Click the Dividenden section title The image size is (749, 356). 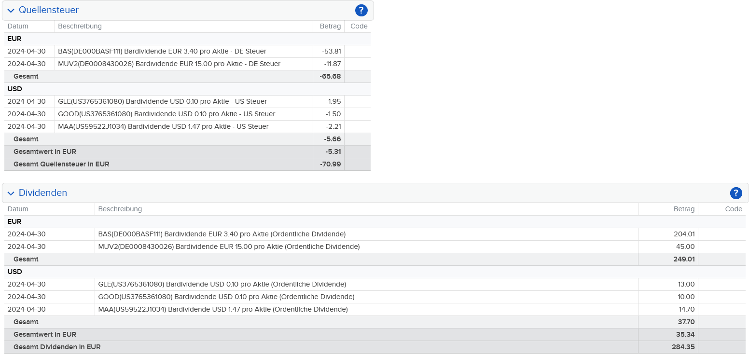click(43, 193)
